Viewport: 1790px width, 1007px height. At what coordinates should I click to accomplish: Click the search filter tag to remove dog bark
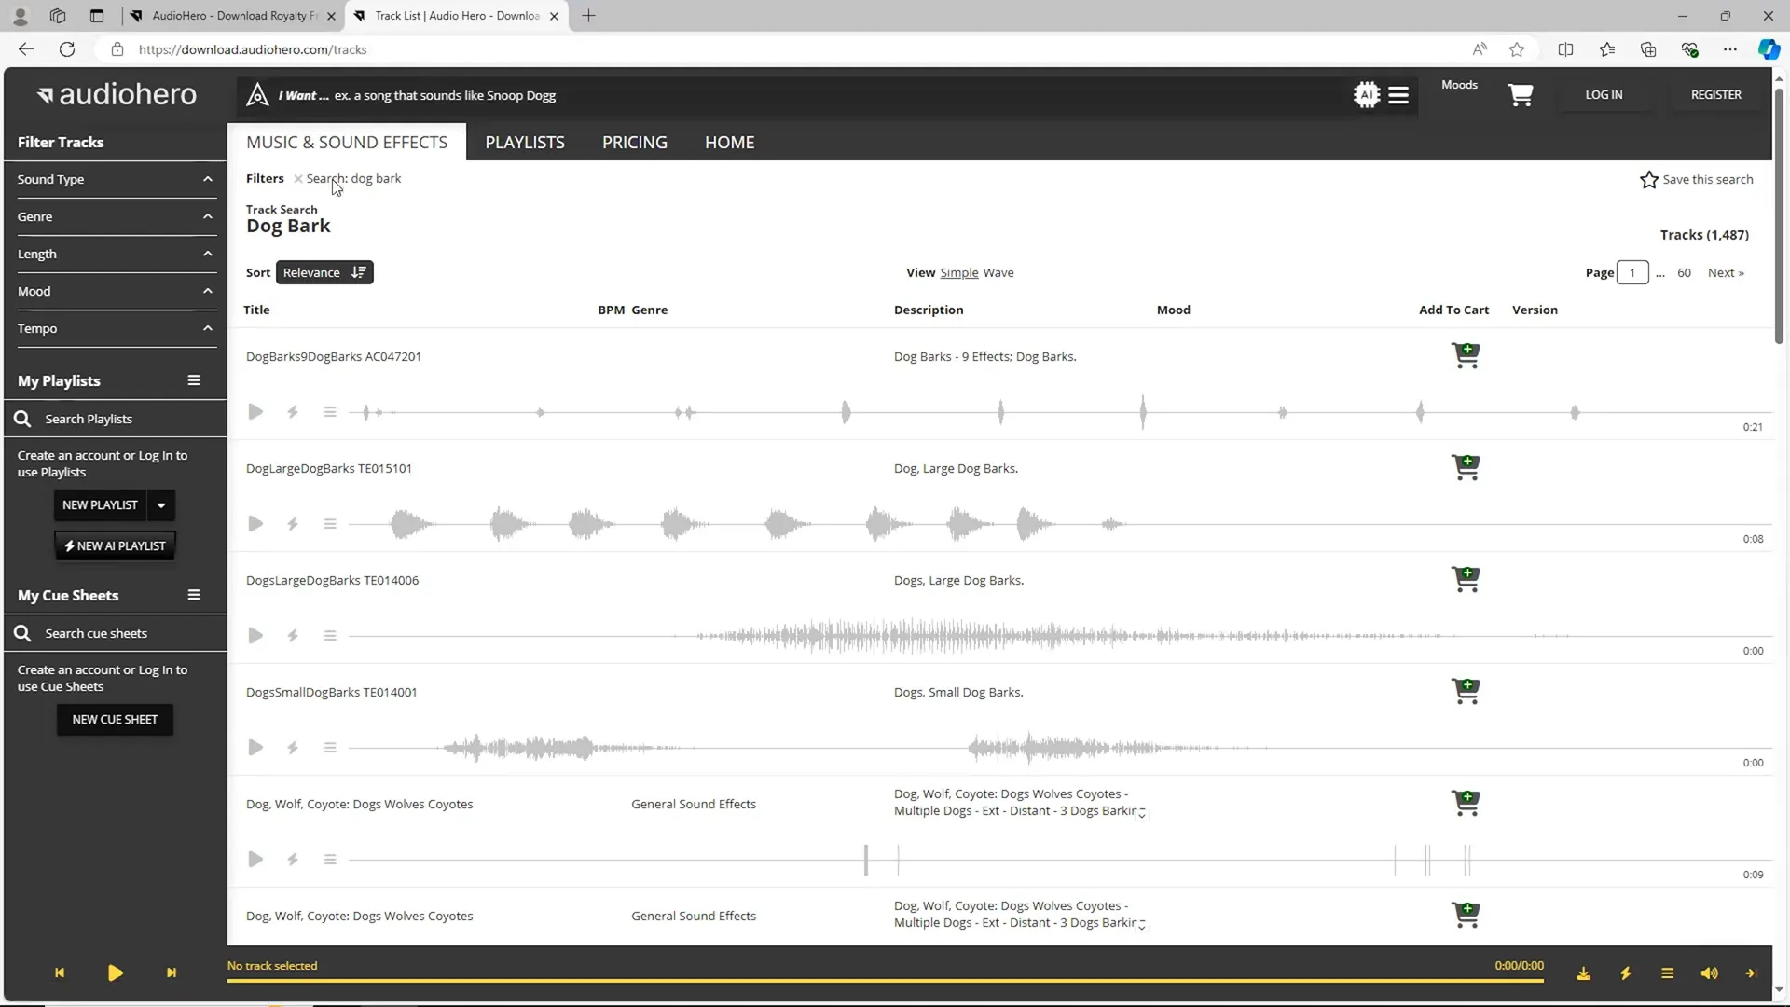click(x=296, y=178)
